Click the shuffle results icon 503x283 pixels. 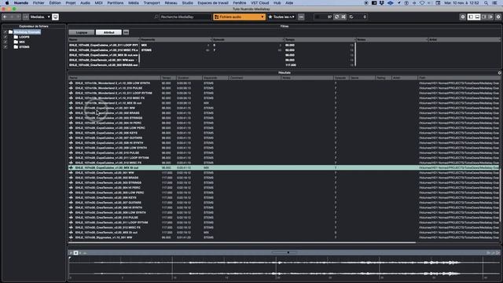click(343, 17)
